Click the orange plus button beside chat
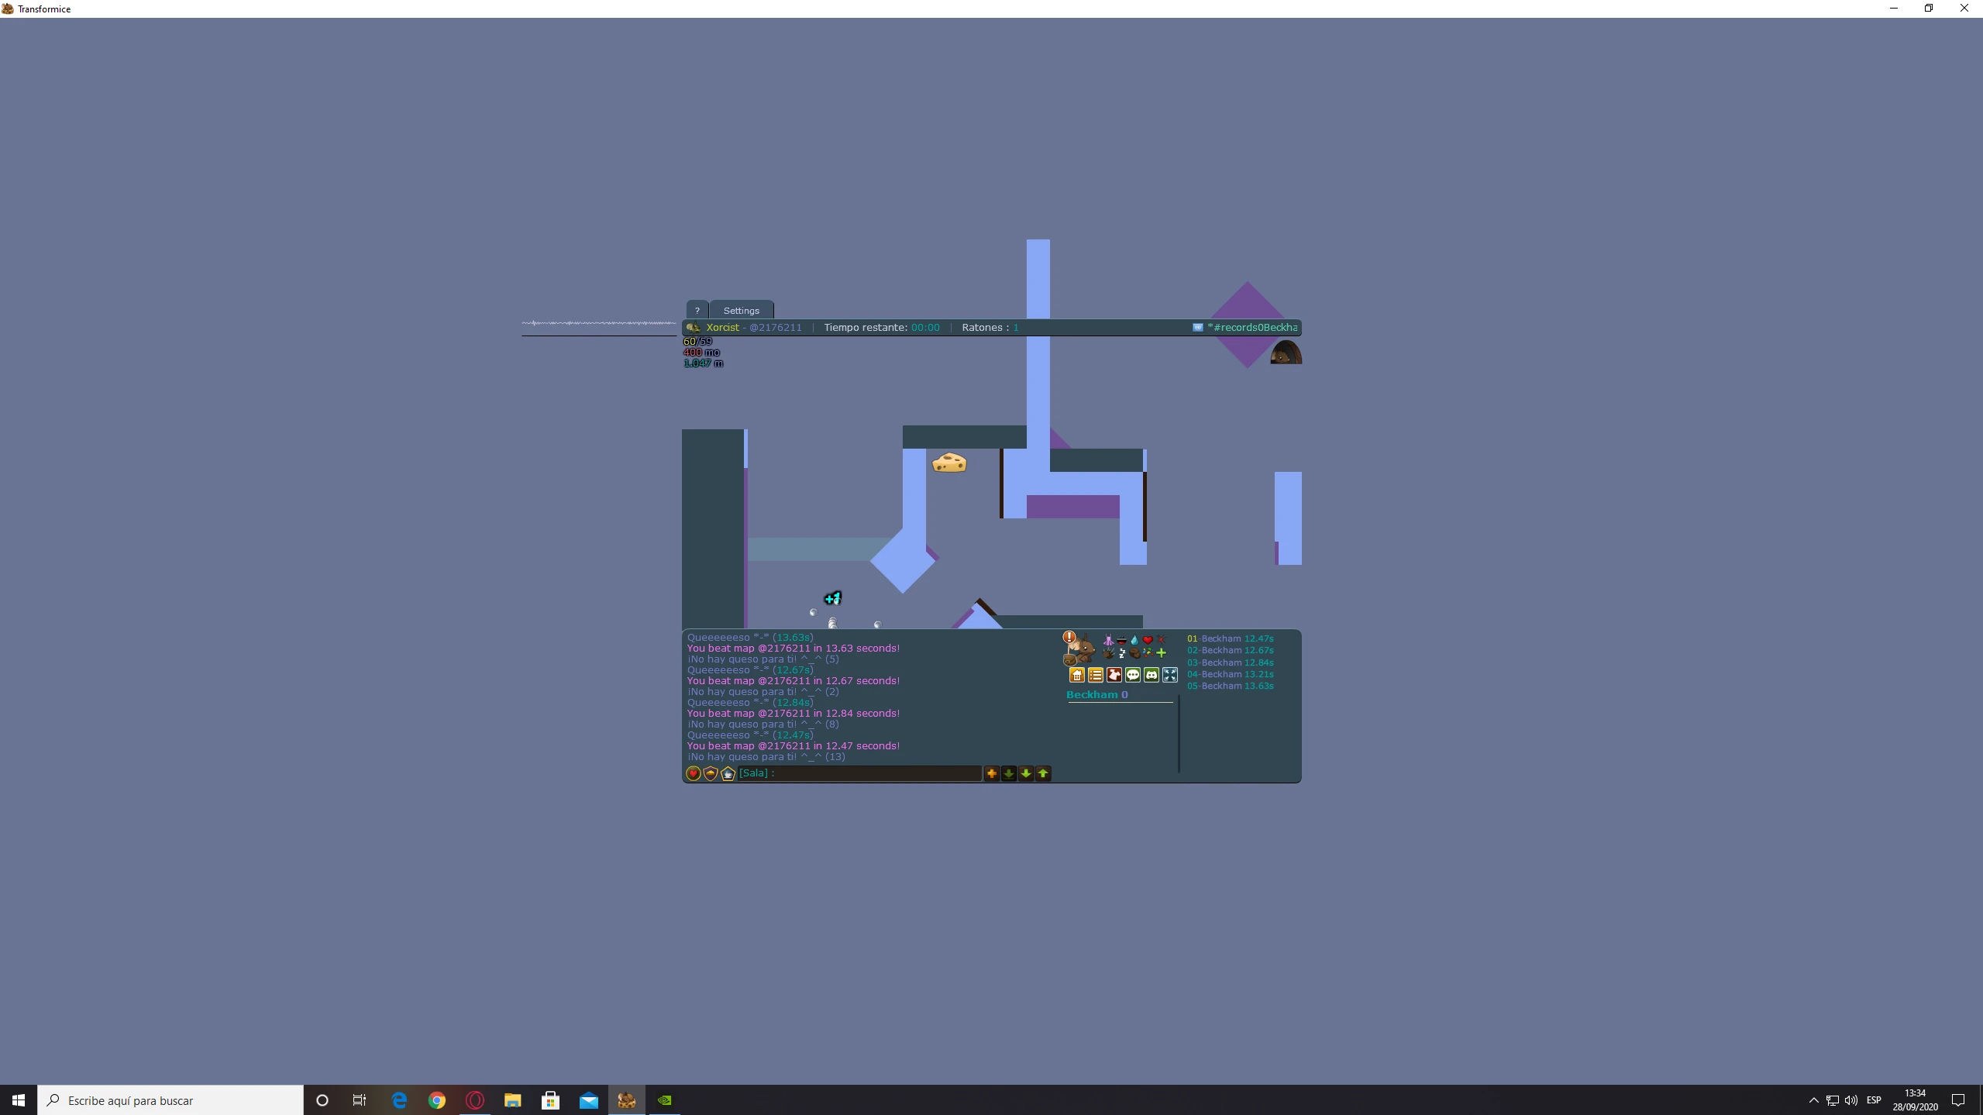 click(992, 773)
